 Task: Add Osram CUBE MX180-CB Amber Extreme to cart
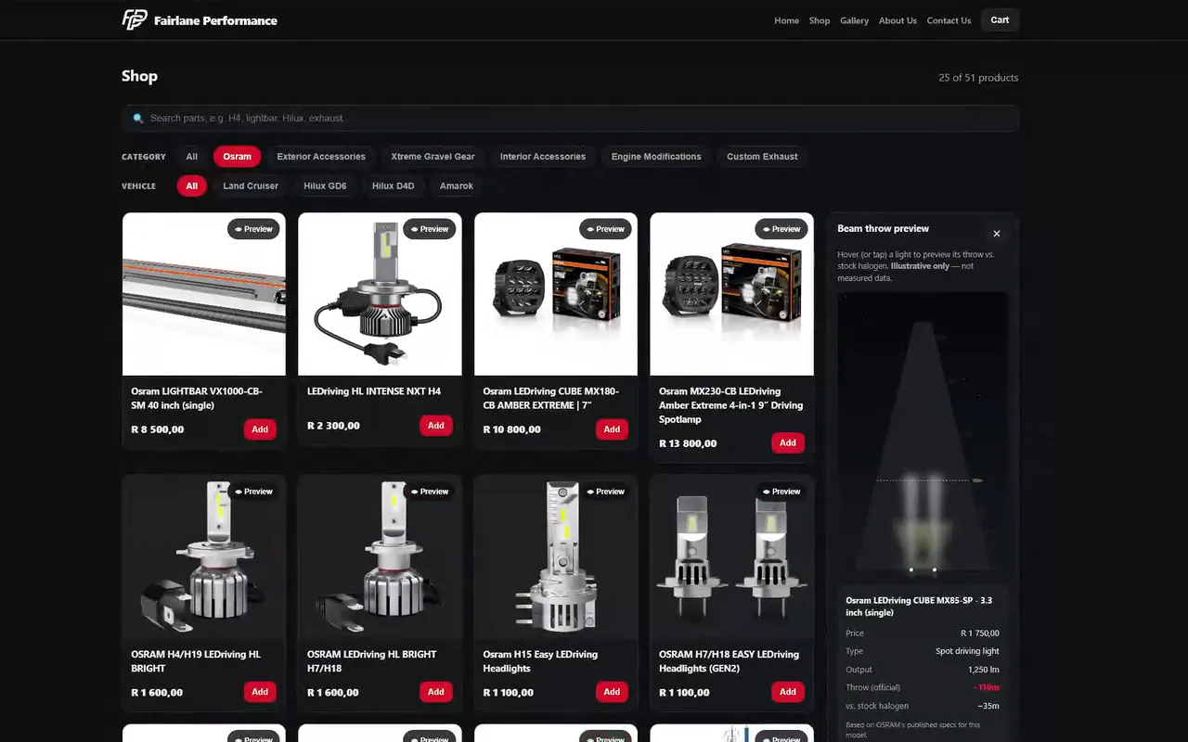point(612,429)
